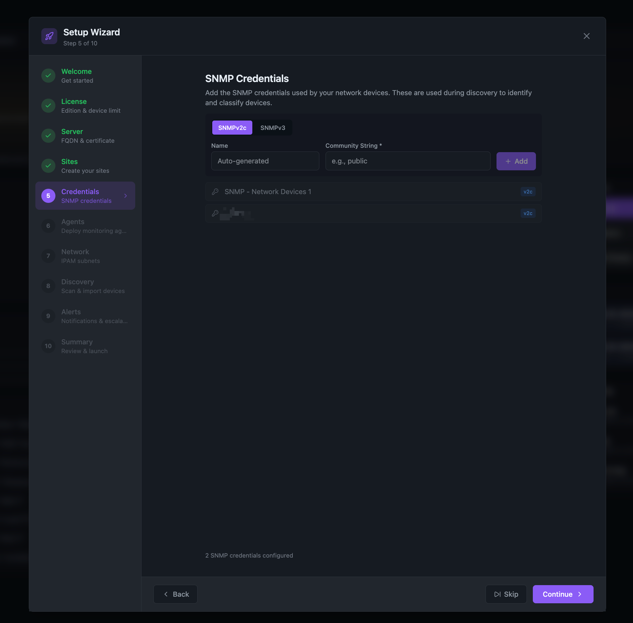Go to the Summary review and launch step
This screenshot has width=633, height=623.
pos(85,346)
